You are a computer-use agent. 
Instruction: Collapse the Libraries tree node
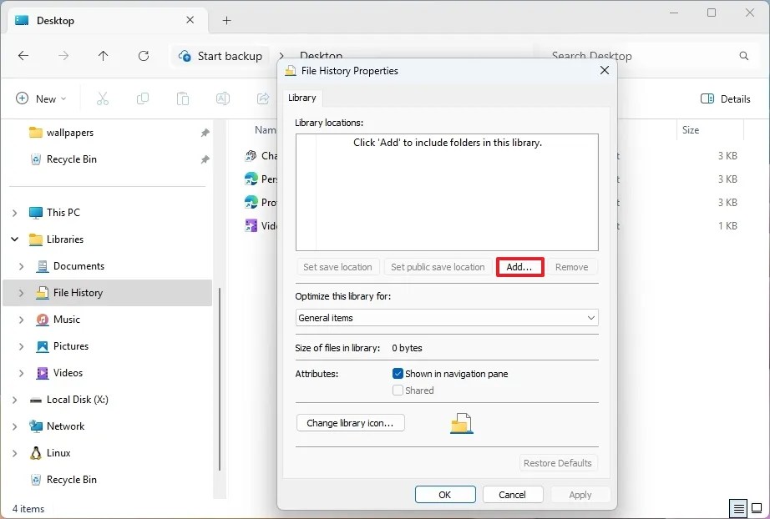(13, 239)
